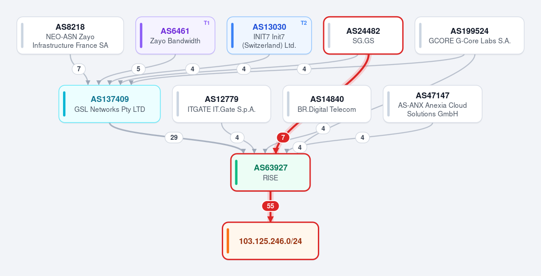Click the AS6461 Zayo Bandwidth node
The height and width of the screenshot is (276, 541).
[175, 36]
